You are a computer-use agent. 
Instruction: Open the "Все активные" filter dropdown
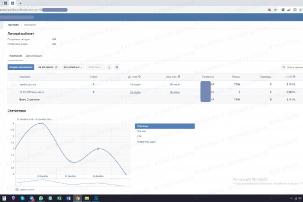(x=73, y=67)
